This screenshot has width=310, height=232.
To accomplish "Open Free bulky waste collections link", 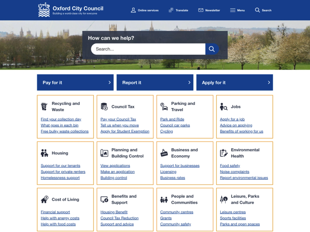I will (65, 131).
